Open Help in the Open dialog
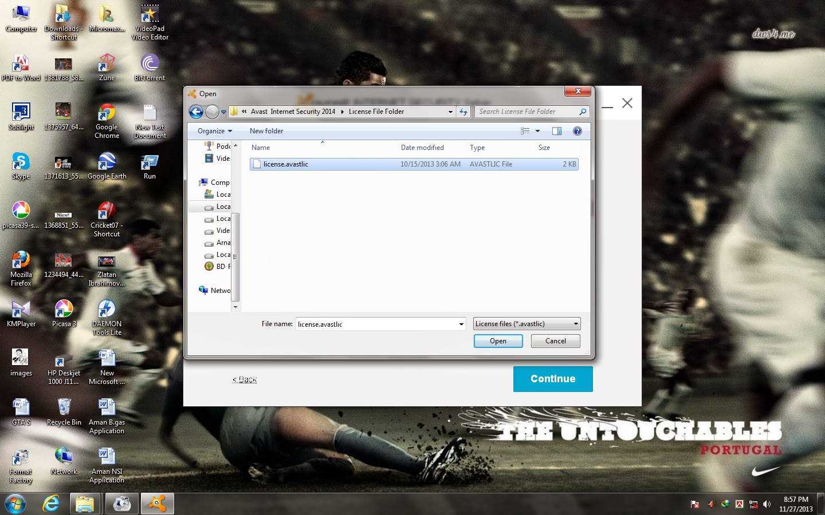The width and height of the screenshot is (825, 515). pyautogui.click(x=577, y=131)
